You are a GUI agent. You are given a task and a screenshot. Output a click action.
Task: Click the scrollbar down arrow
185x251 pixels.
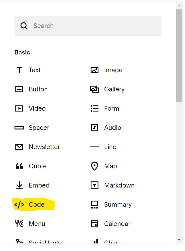coord(179,240)
